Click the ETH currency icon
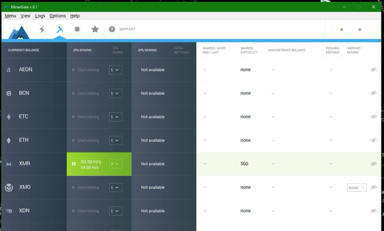 9,140
